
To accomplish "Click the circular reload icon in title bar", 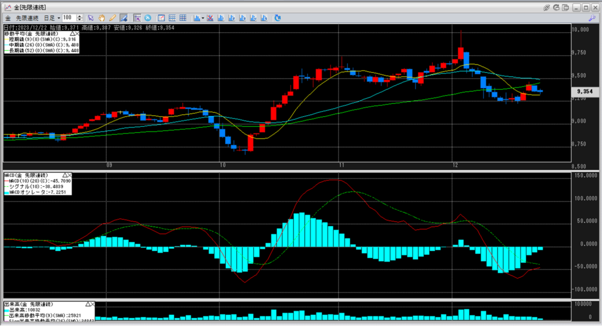I will [558, 7].
